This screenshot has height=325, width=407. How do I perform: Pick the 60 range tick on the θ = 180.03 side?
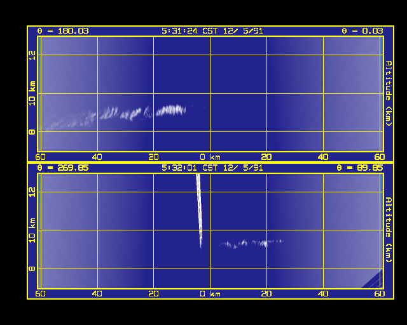(41, 157)
